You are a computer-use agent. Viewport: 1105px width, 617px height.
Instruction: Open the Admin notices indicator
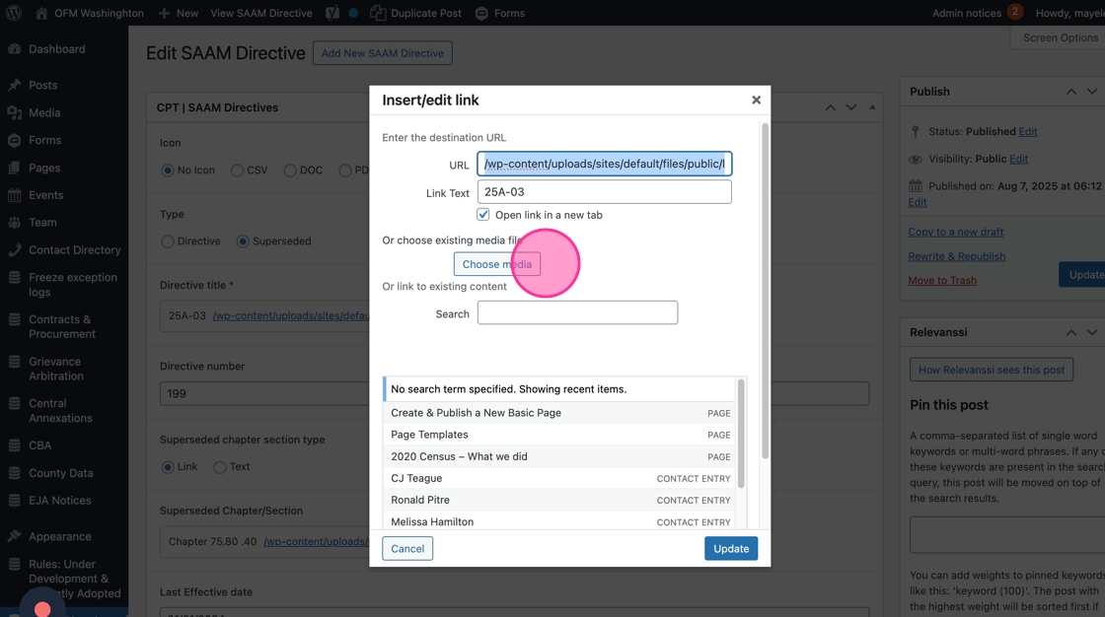coord(977,13)
